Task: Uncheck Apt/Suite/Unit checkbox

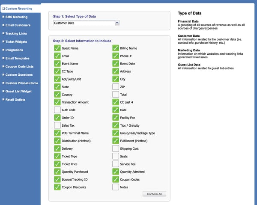Action: click(57, 79)
